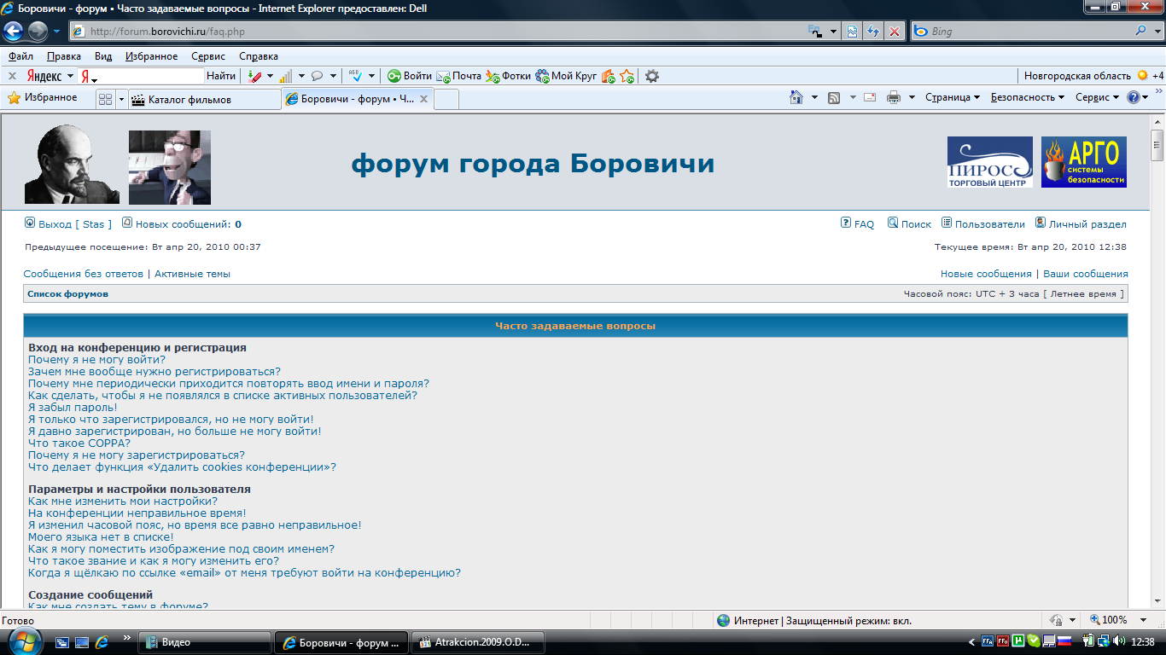Close the Yandex toolbar with its X

coord(13,76)
